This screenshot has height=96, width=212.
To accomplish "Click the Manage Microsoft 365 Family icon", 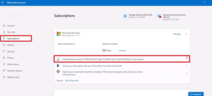I will (125, 16).
